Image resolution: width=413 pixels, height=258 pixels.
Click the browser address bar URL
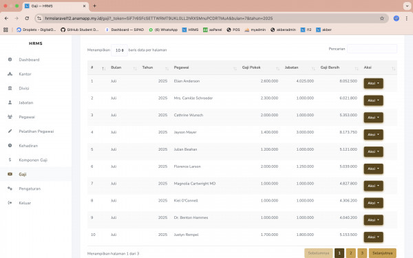tap(158, 19)
